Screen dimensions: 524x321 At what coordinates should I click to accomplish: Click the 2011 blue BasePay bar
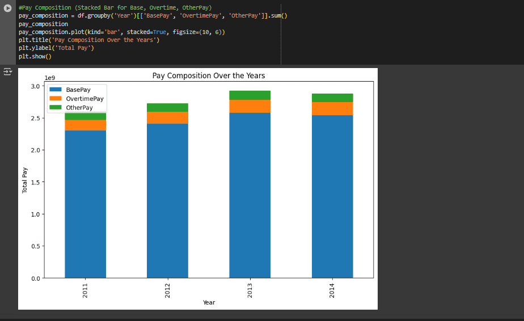[x=85, y=204]
